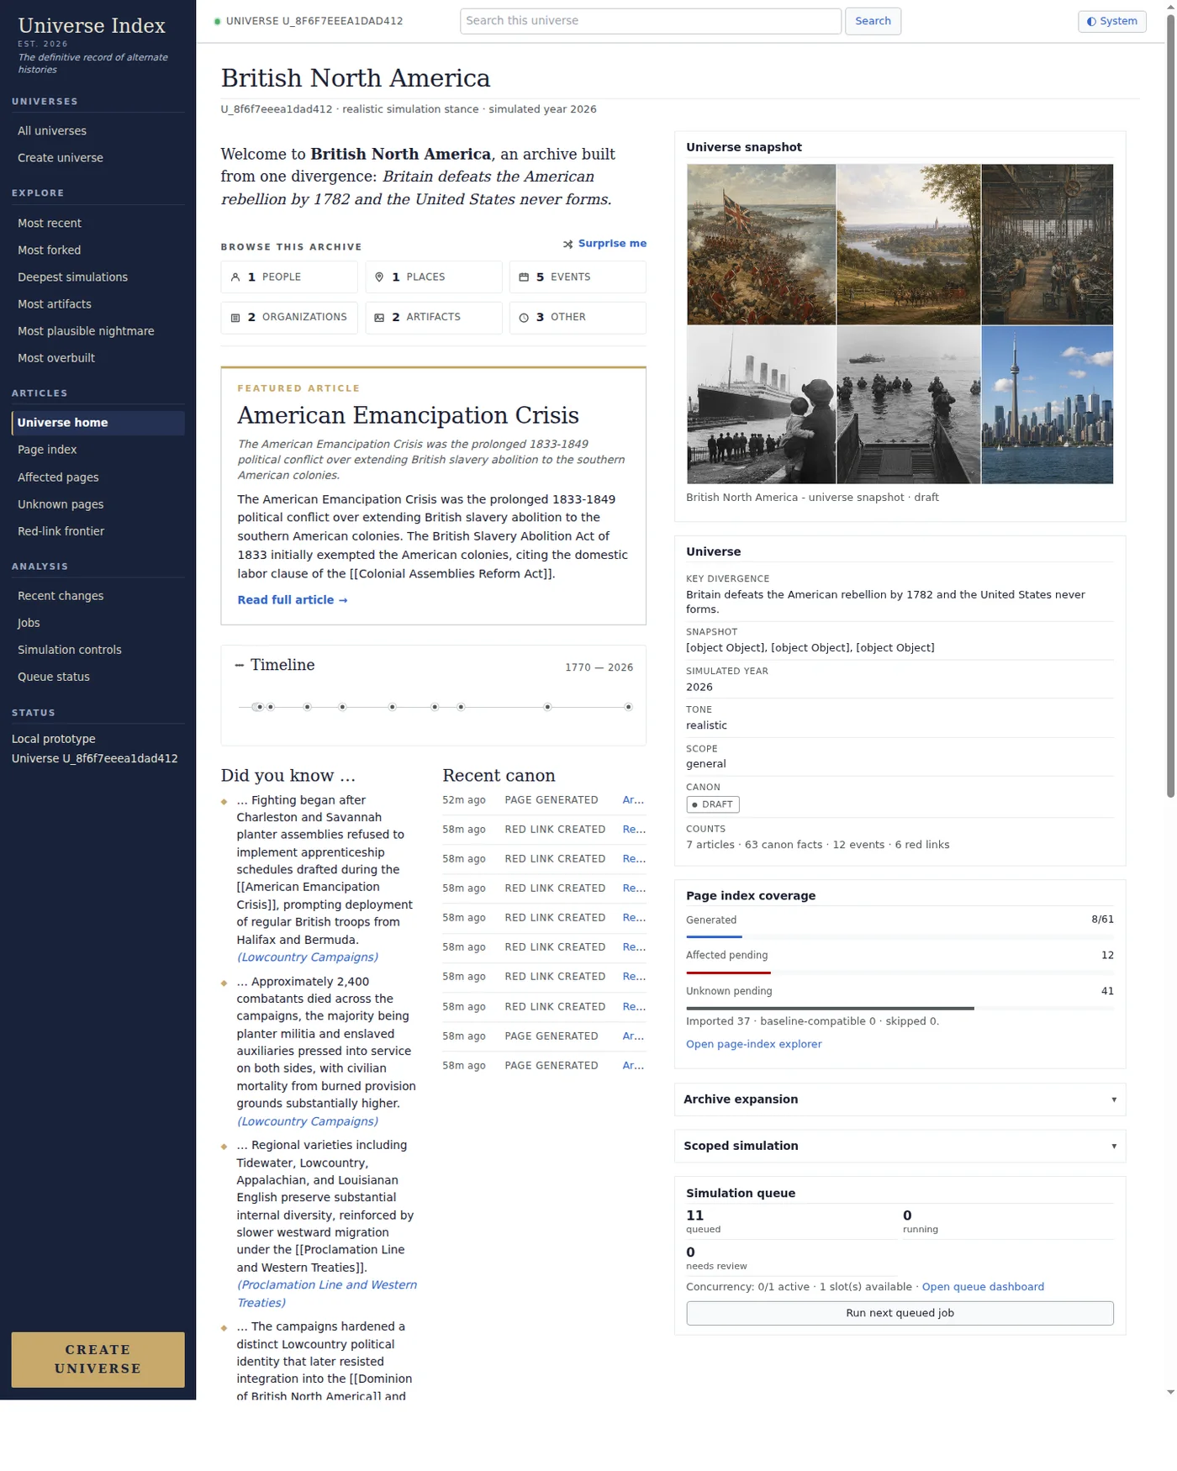Go to Red-link frontier in sidebar
The height and width of the screenshot is (1471, 1177).
(61, 531)
